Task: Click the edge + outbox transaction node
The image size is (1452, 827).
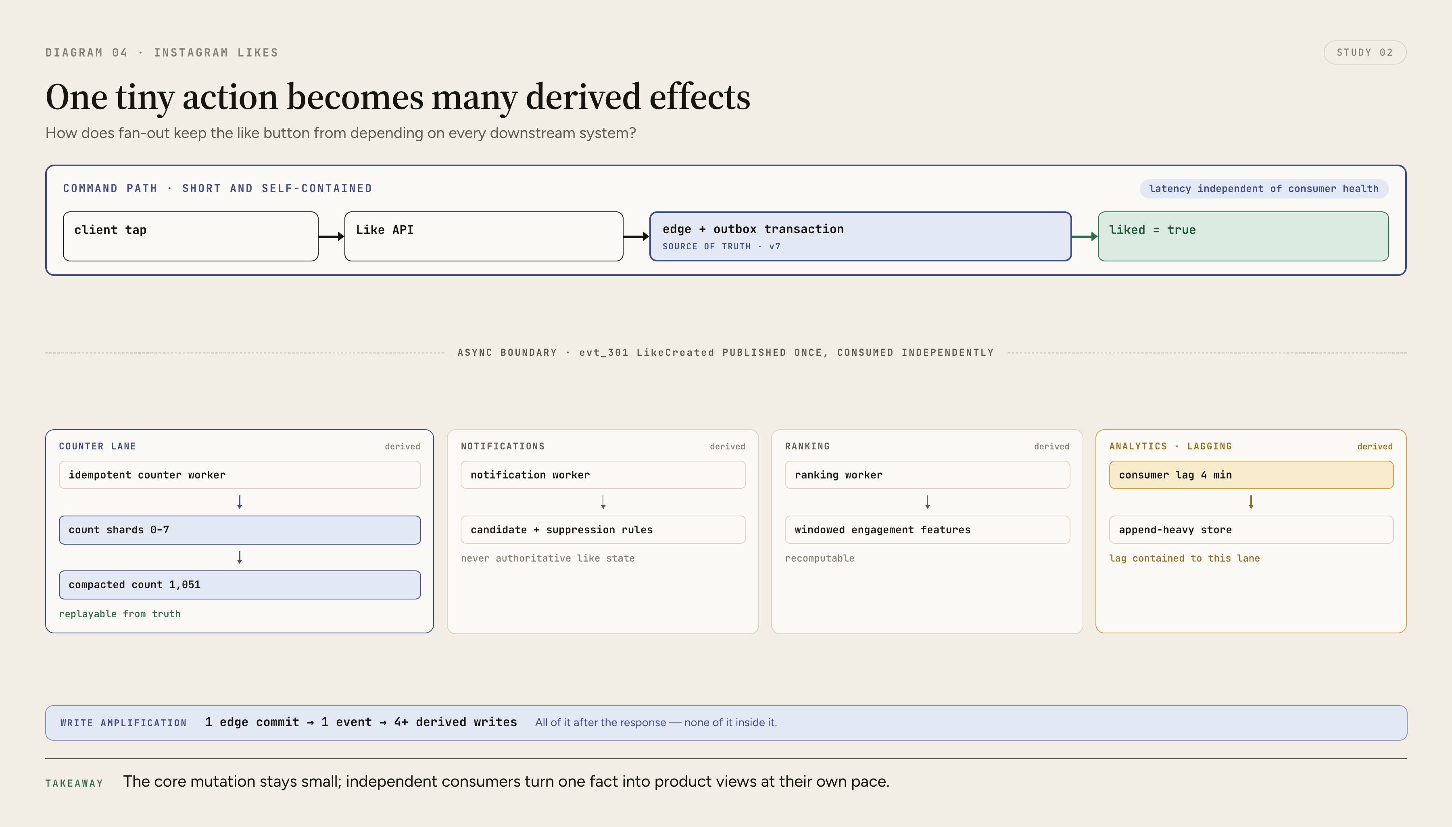Action: coord(860,236)
